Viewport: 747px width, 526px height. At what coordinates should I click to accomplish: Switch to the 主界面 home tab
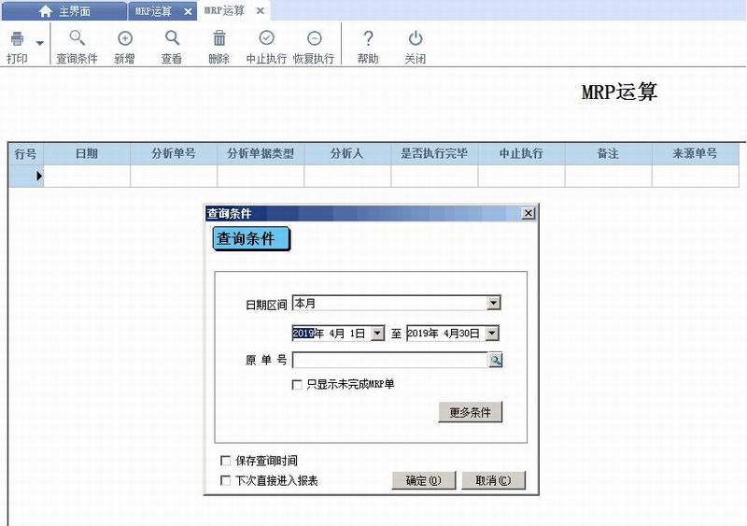(x=65, y=11)
